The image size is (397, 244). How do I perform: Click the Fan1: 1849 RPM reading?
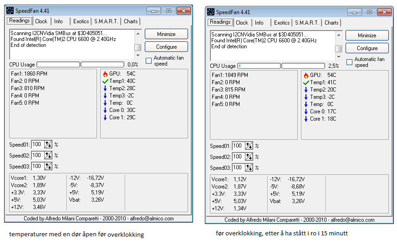(x=230, y=75)
